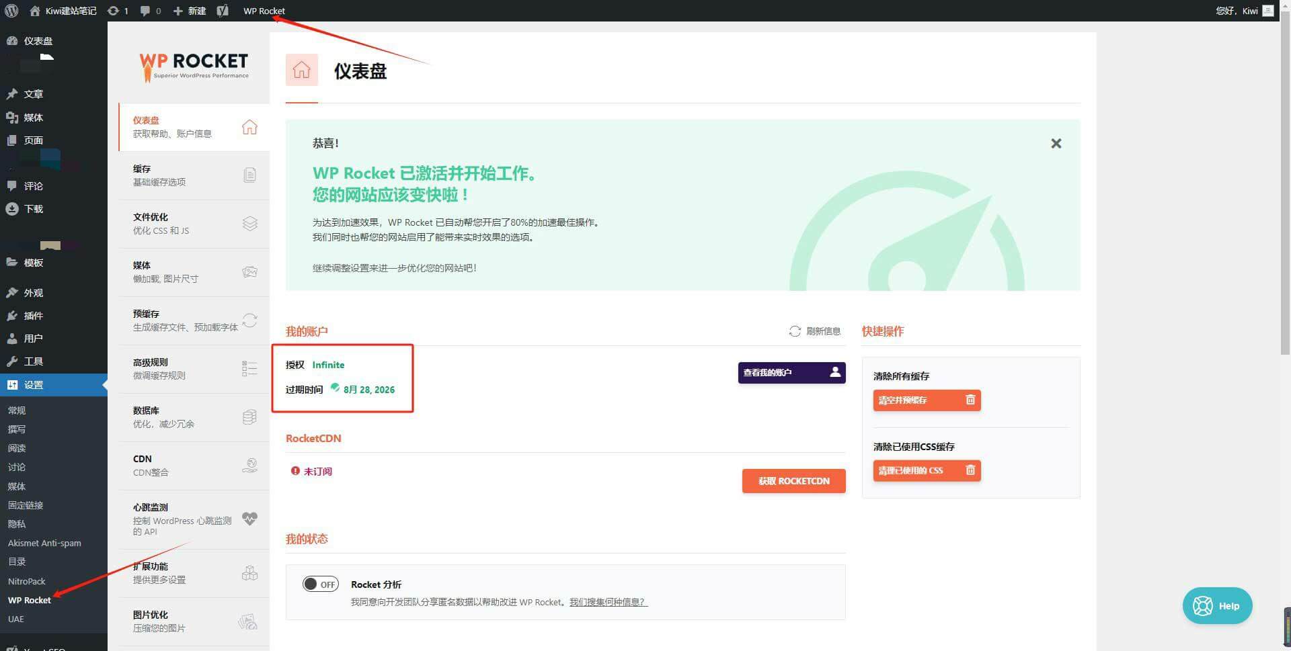Screen dimensions: 1291x651
Task: Click the WP Rocket logo
Action: (194, 67)
